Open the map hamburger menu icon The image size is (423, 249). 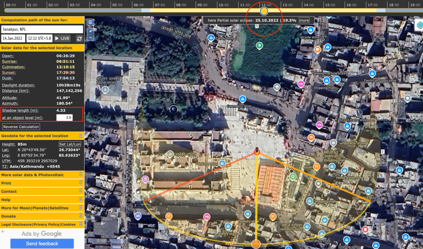coord(90,22)
